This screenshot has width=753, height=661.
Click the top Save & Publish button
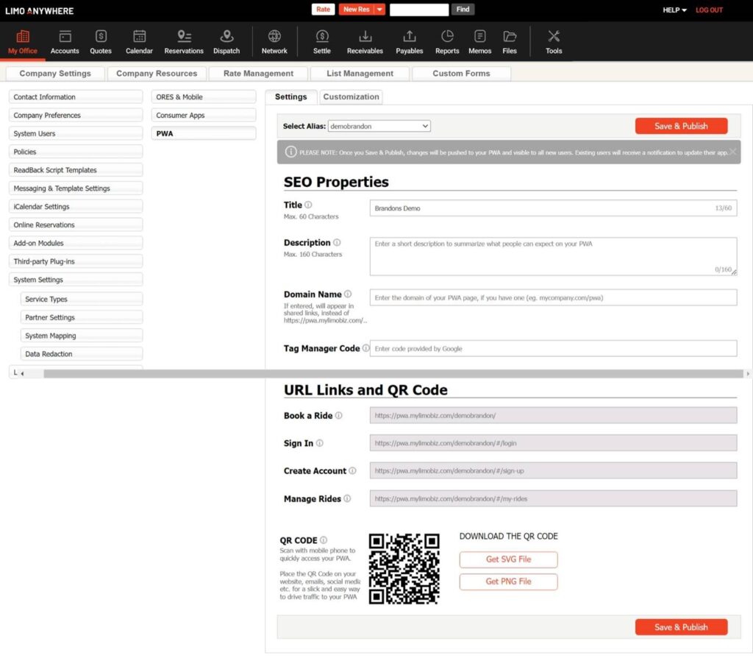point(681,126)
